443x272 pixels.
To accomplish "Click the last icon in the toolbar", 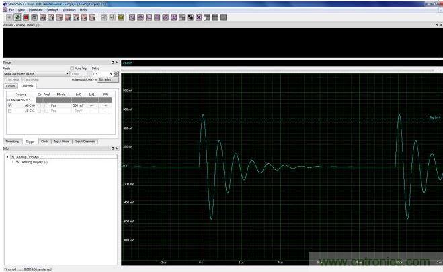I will pyautogui.click(x=223, y=17).
